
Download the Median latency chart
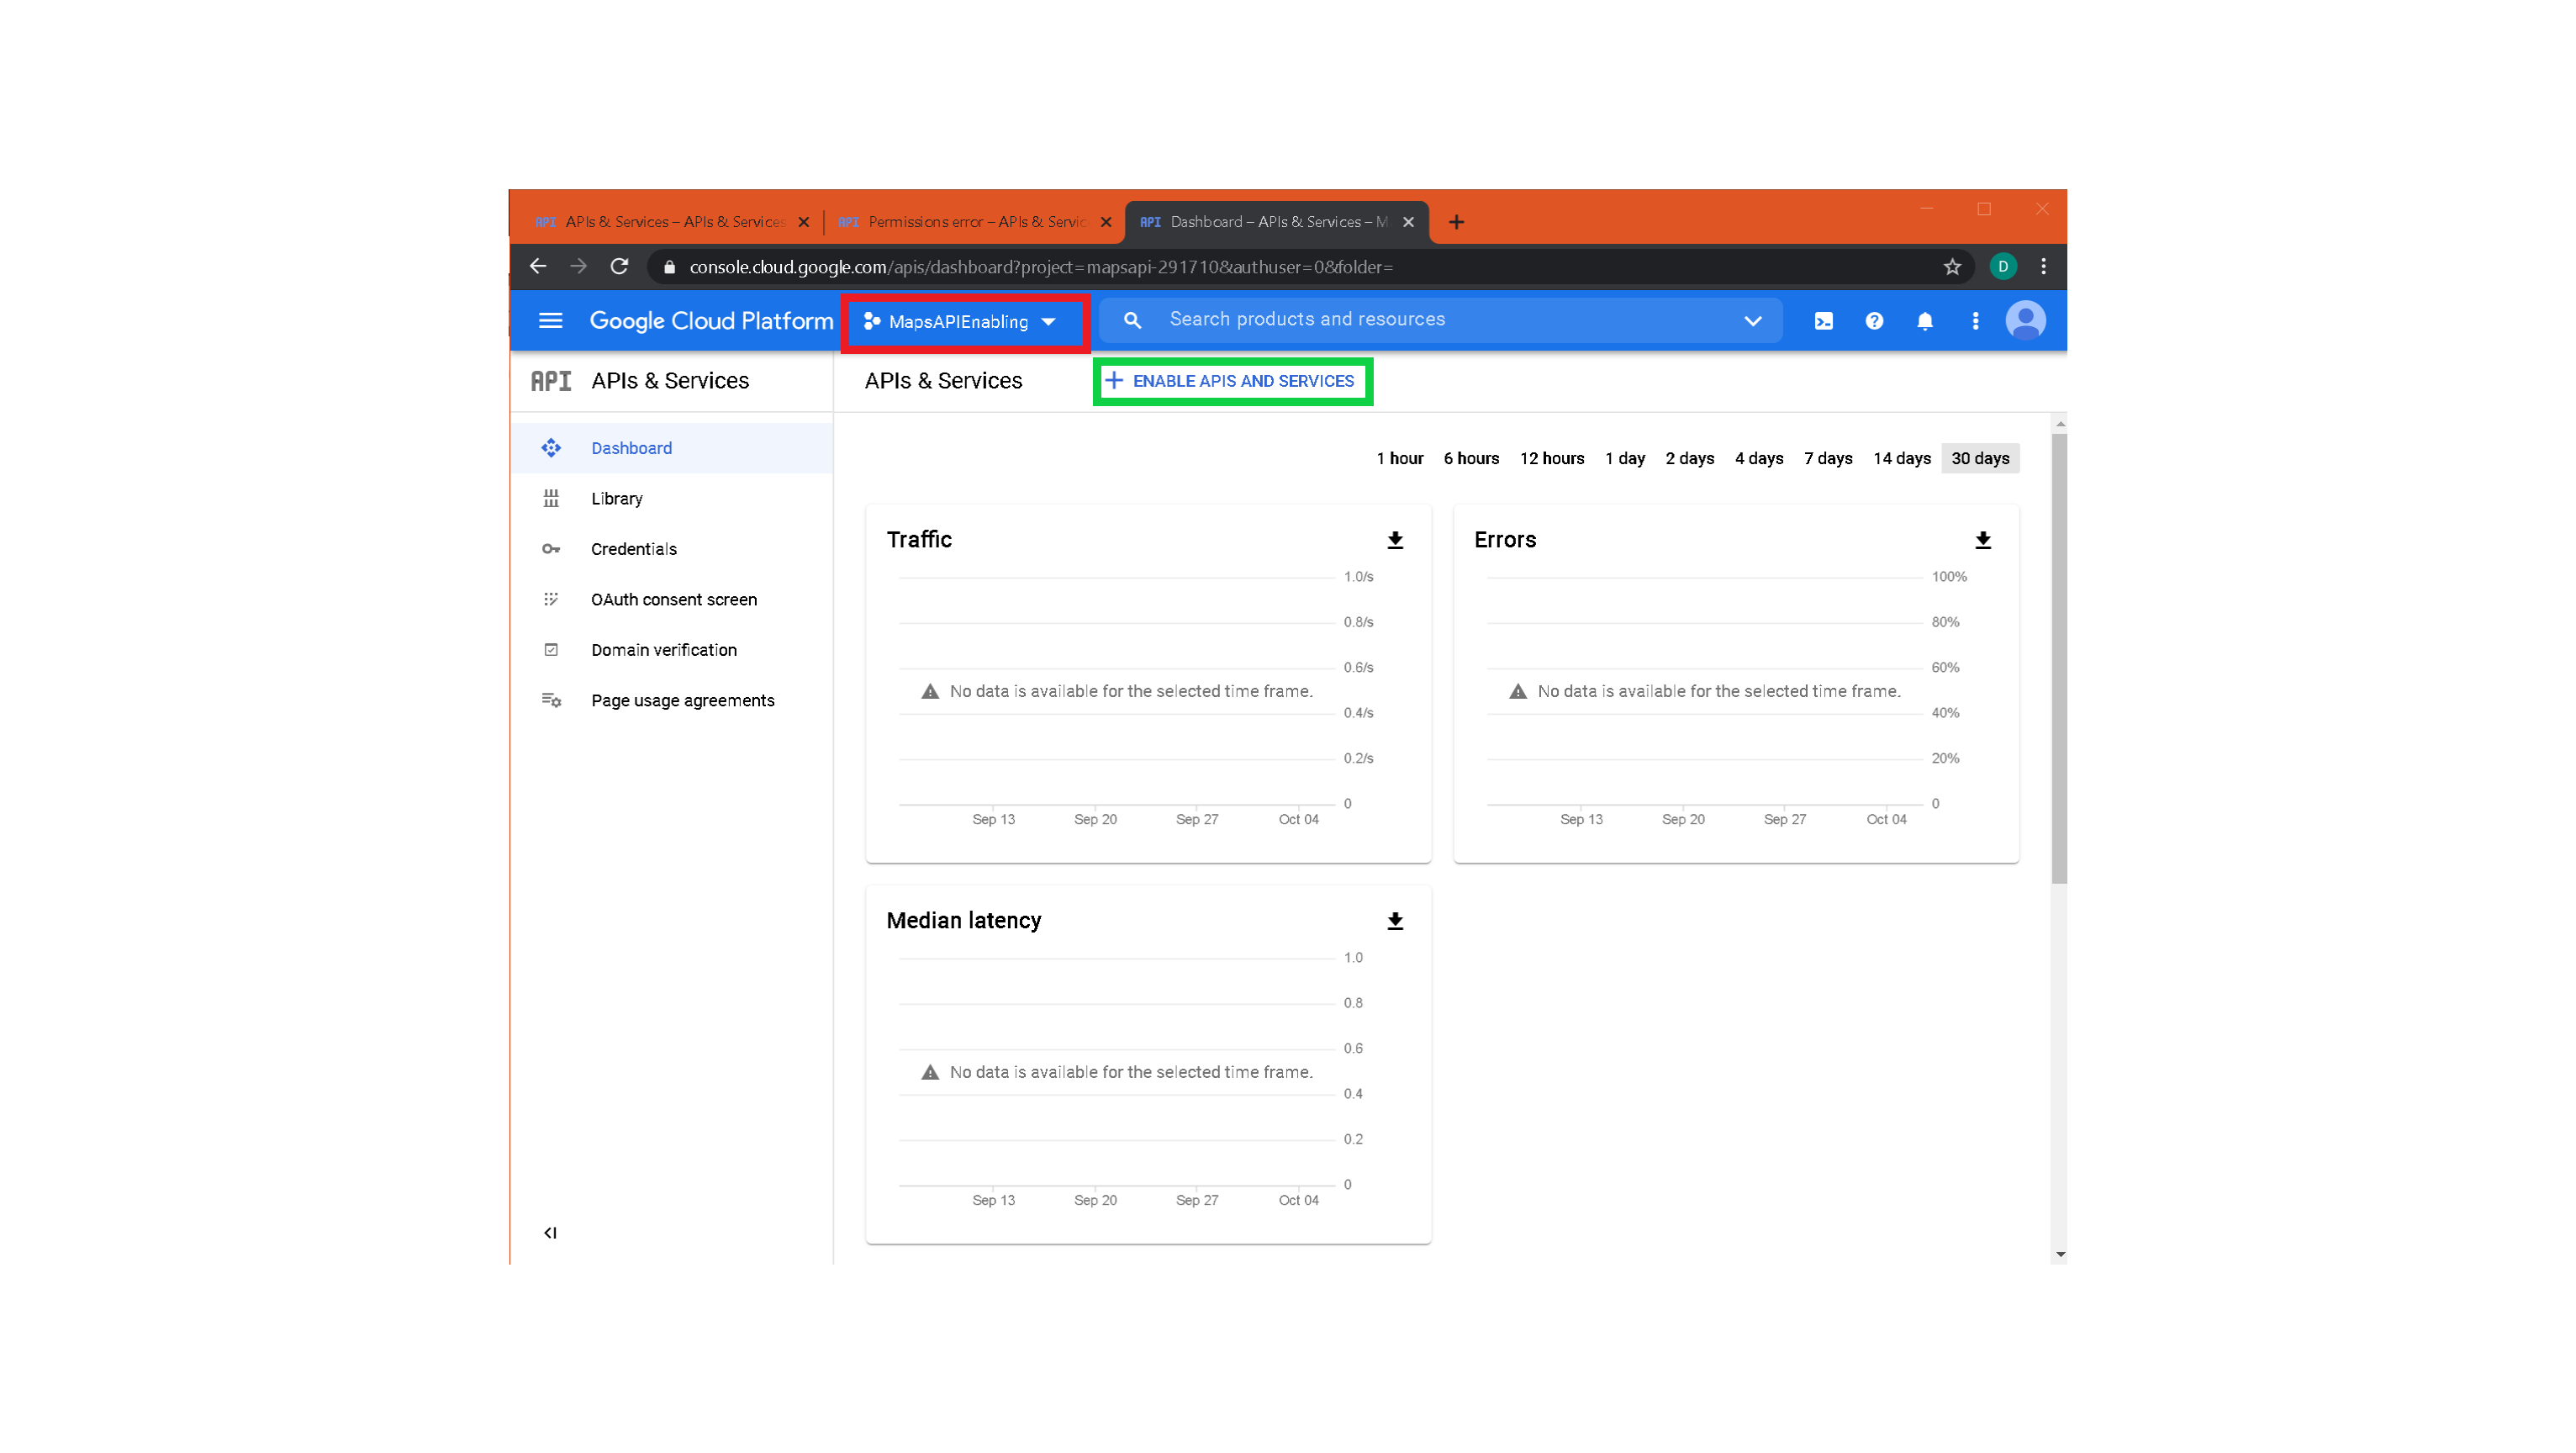point(1395,922)
